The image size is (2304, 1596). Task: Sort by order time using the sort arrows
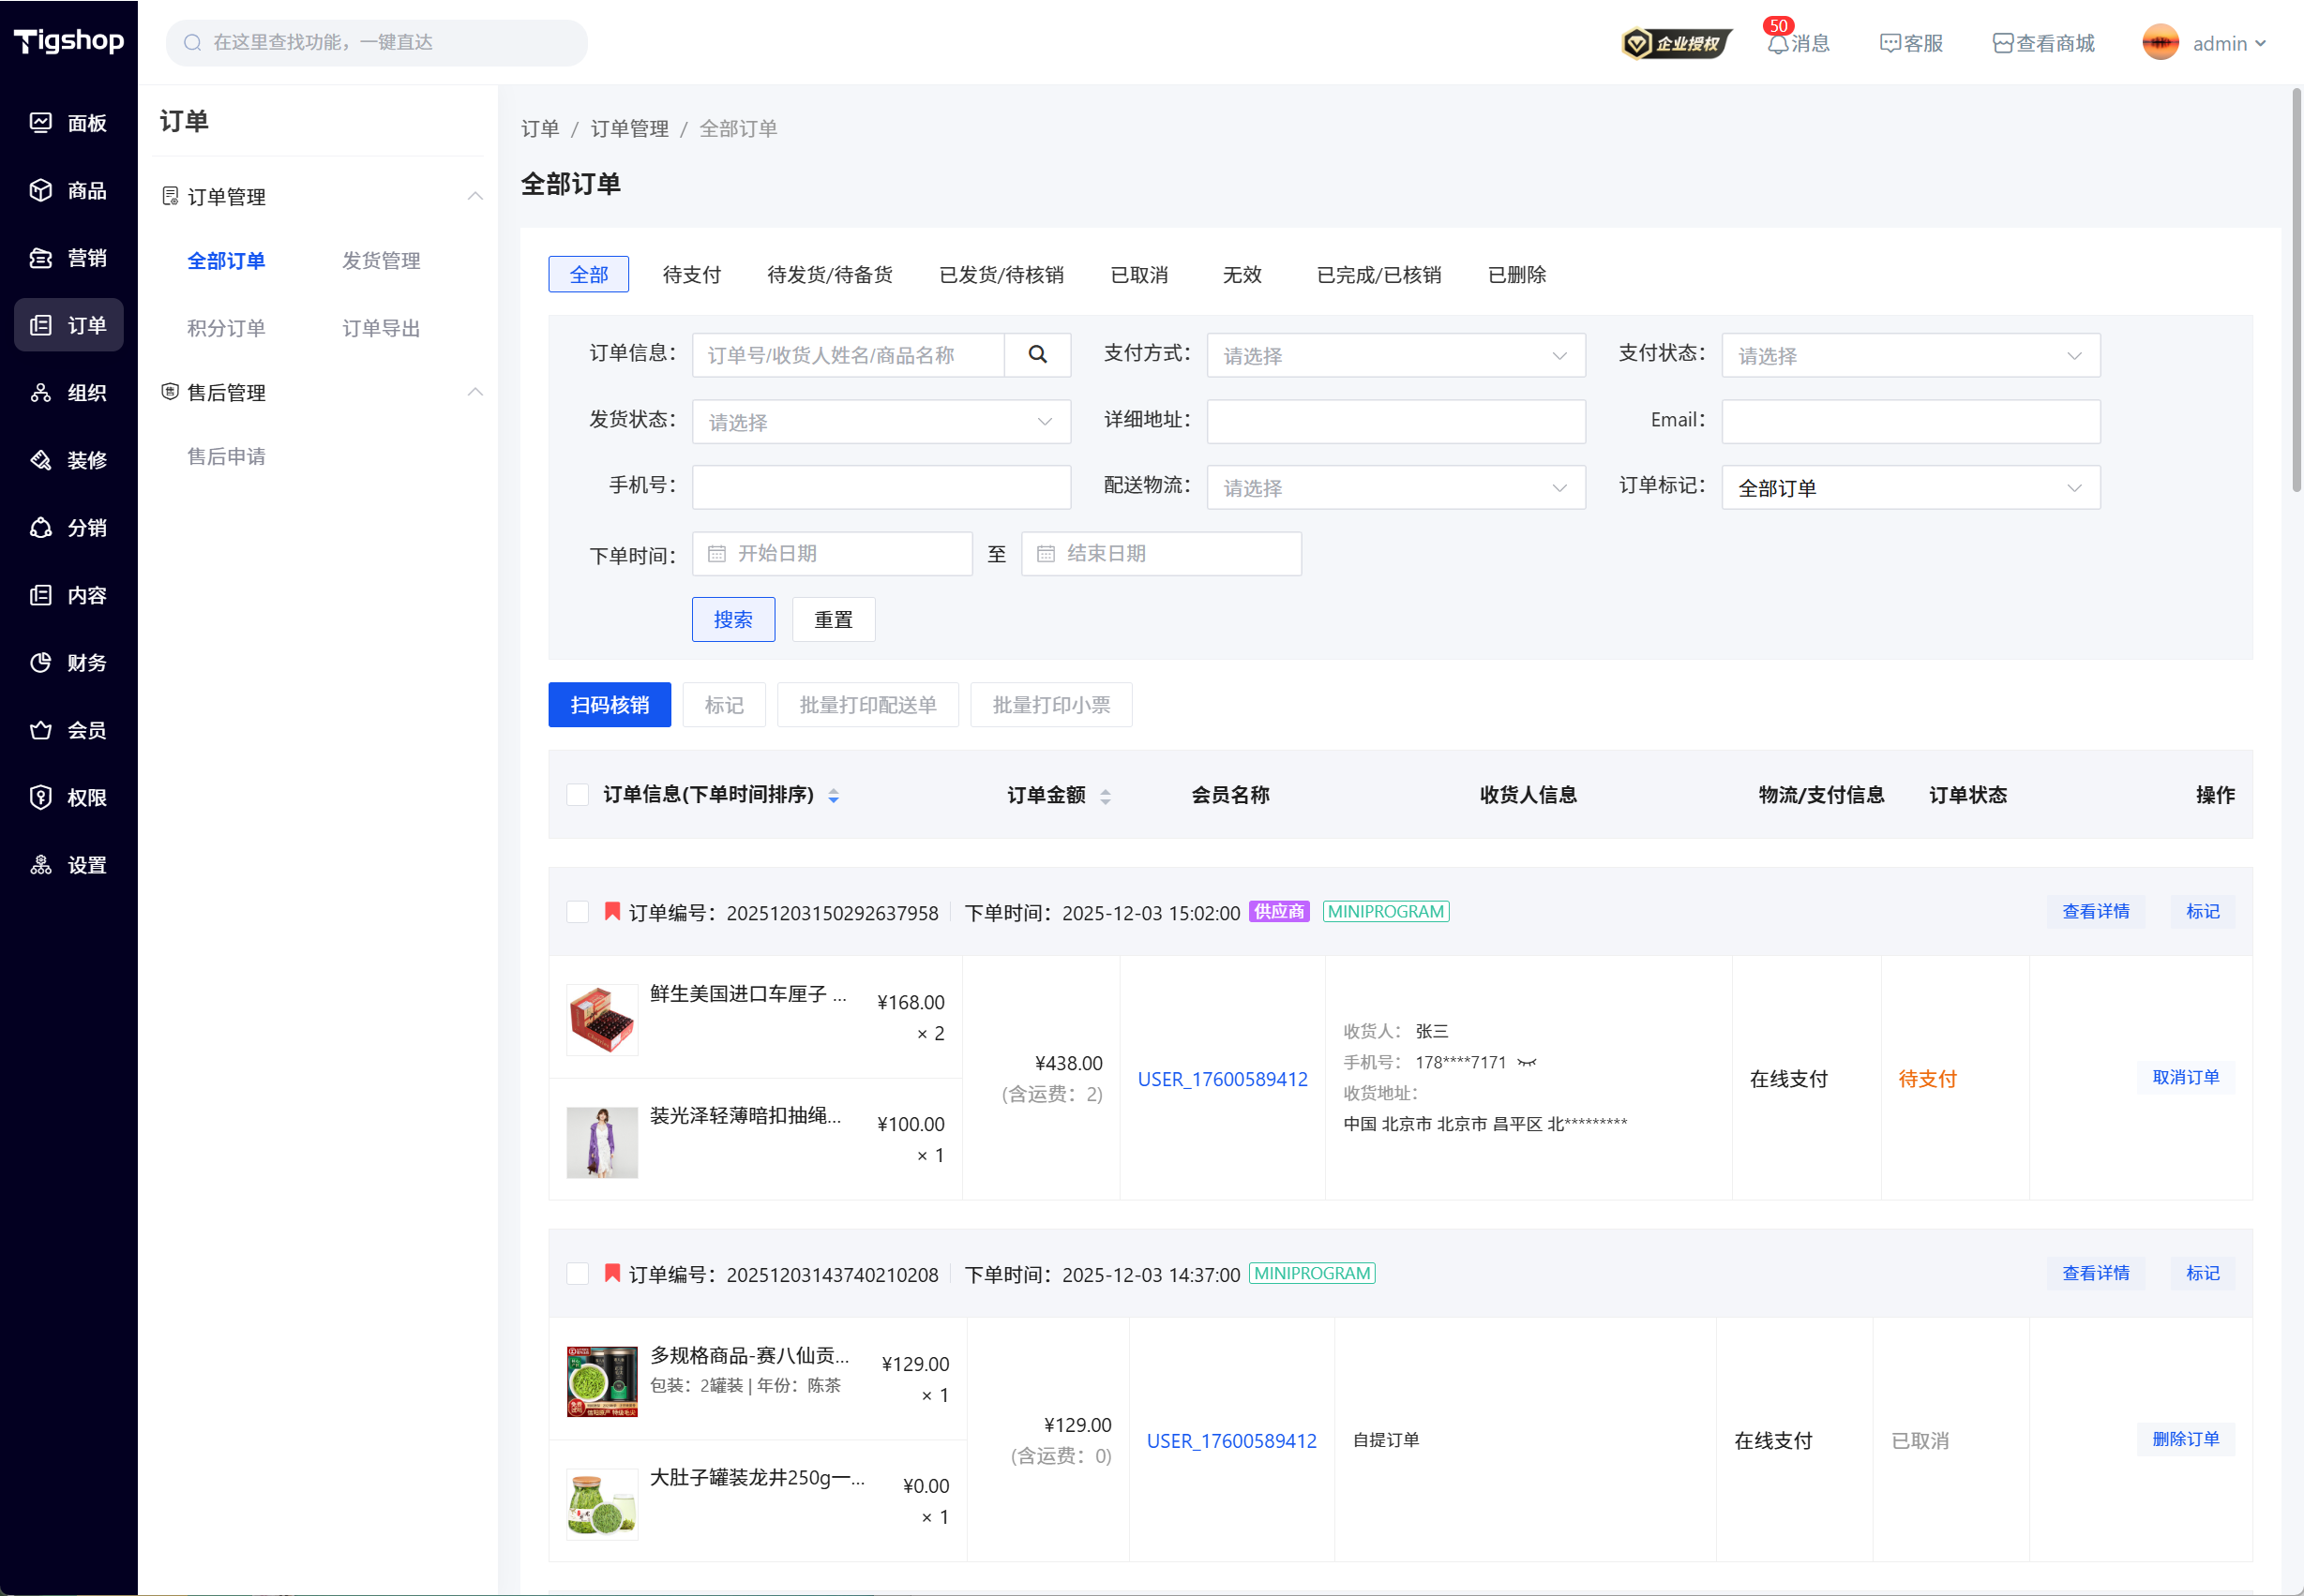(834, 796)
